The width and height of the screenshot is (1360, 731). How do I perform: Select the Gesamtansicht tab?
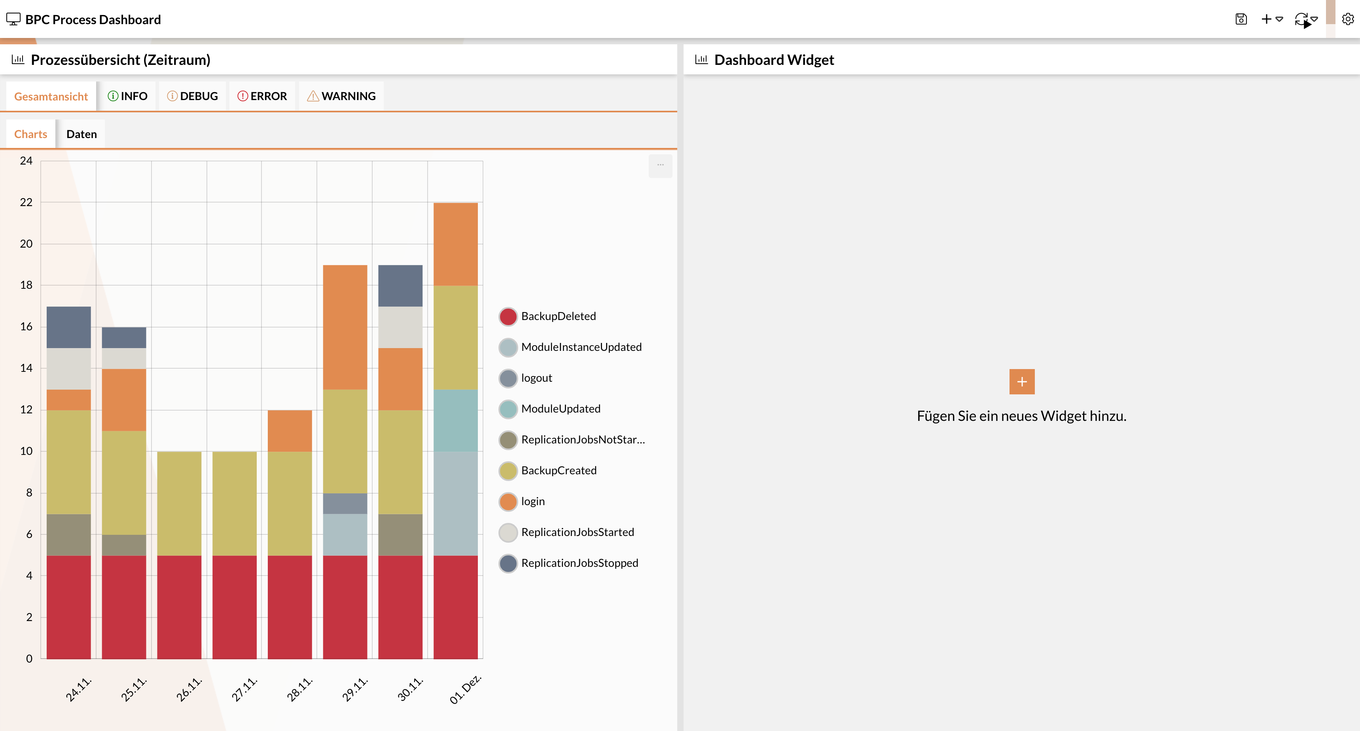pyautogui.click(x=51, y=97)
